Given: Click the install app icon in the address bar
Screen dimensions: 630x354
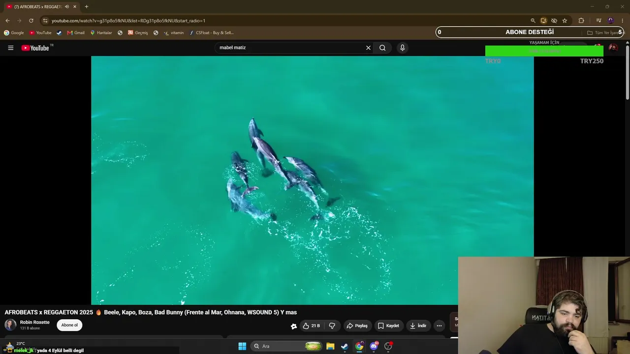Looking at the screenshot, I should tap(543, 21).
